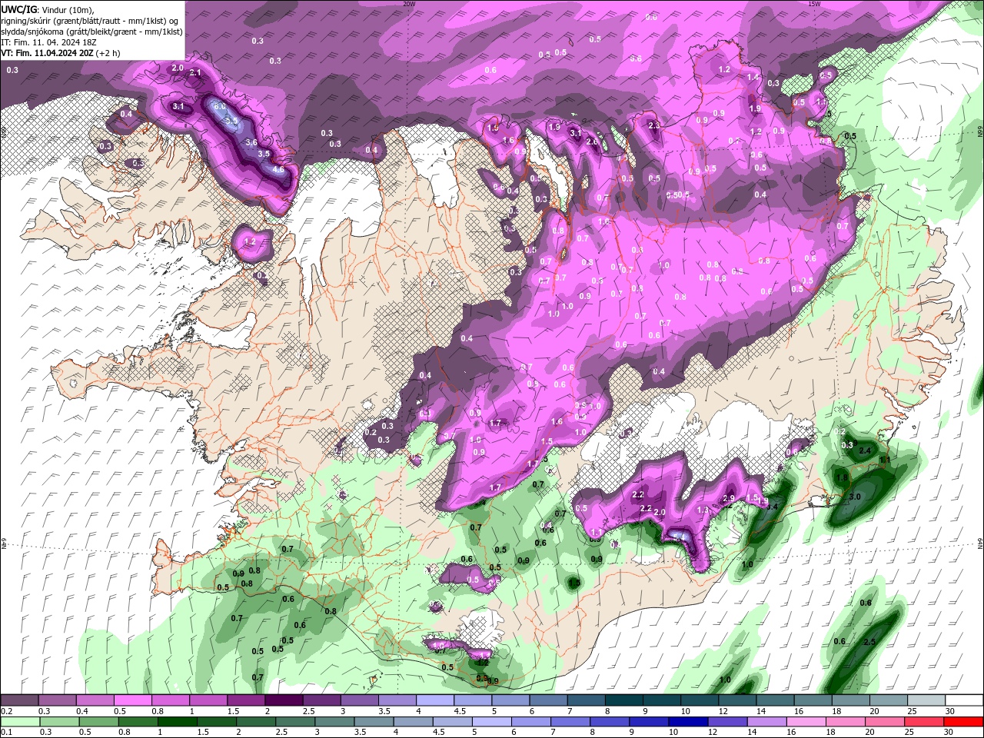This screenshot has height=738, width=984.
Task: Click the 'VT: Fim. 11.04.2024 20Z (+2 h)' valid time
Action: click(x=60, y=53)
